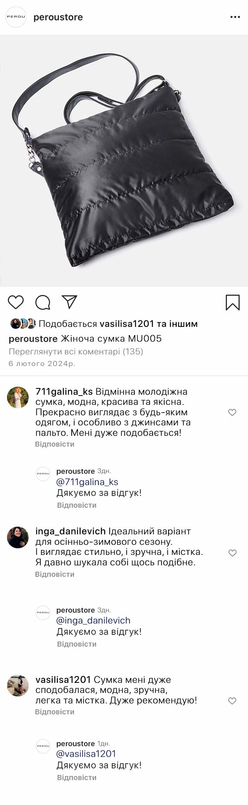This screenshot has height=805, width=248.
Task: Open inga_danilevich profile picture
Action: coord(18,537)
